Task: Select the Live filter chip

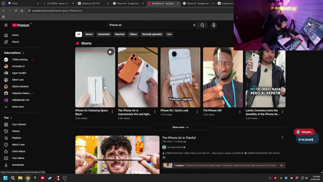Action: (169, 34)
